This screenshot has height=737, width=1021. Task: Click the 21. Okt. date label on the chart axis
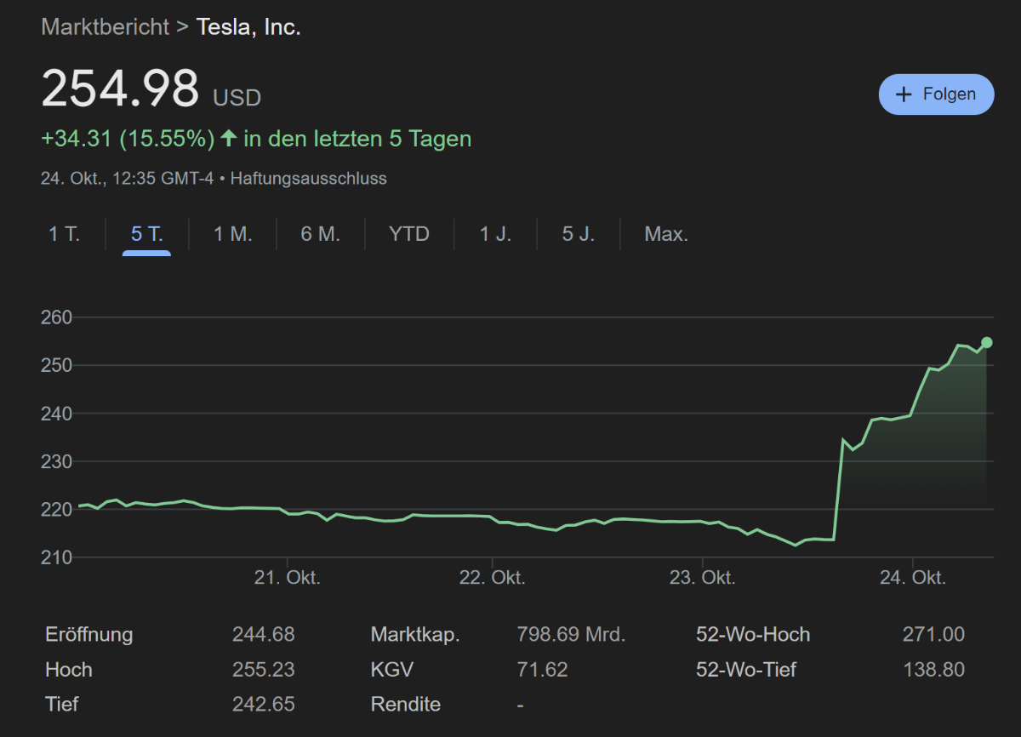coord(288,578)
